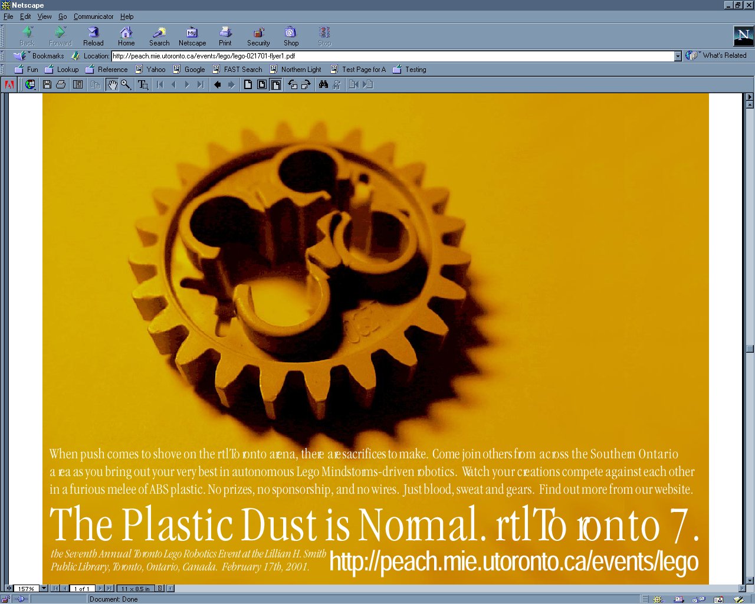Open the zoom percentage dropdown
755x604 pixels.
pyautogui.click(x=43, y=588)
